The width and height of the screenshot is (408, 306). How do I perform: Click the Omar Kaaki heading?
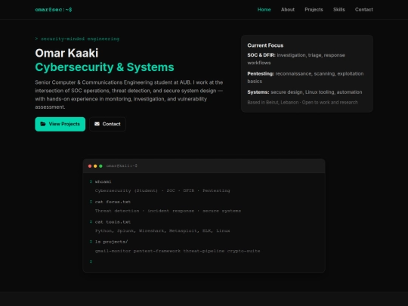[x=66, y=53]
